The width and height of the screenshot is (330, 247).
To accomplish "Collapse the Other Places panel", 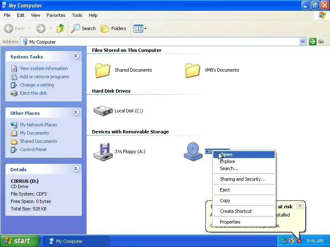I will 76,112.
